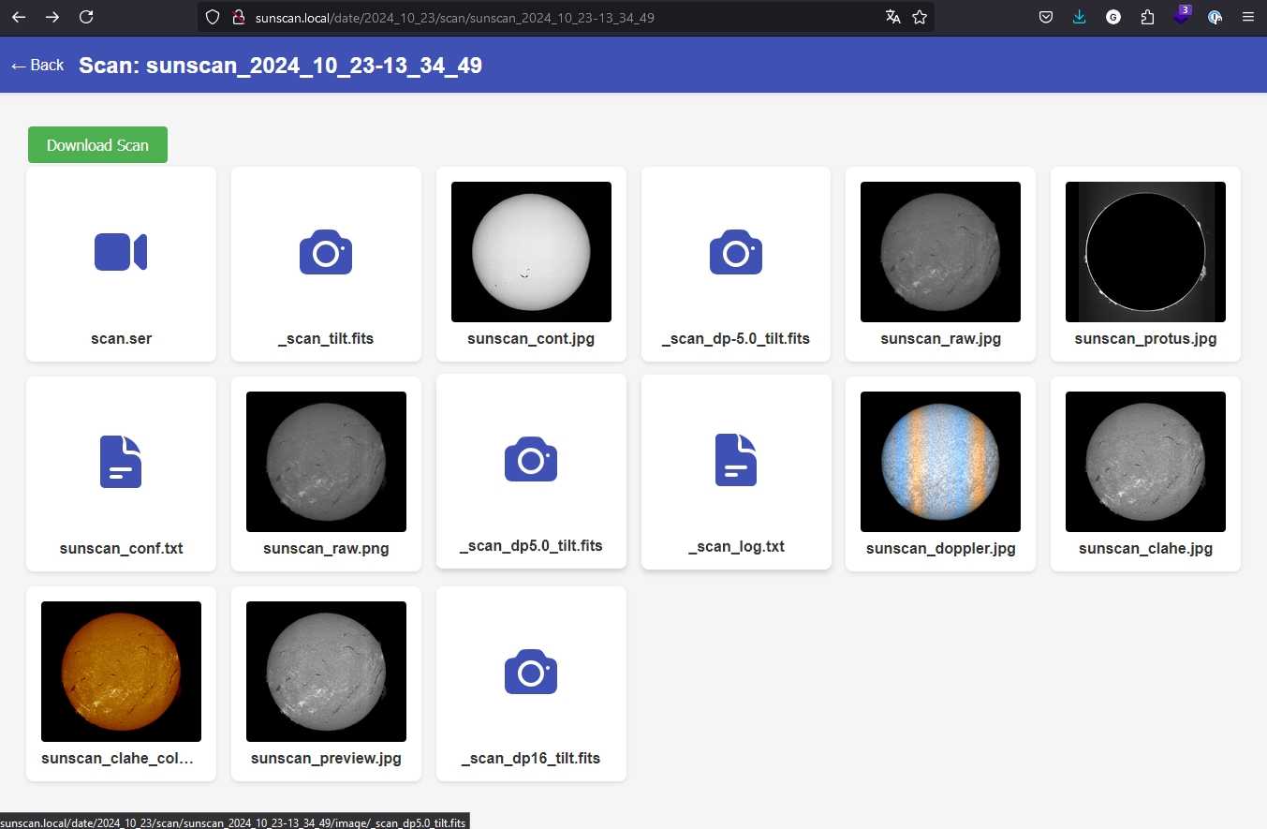Screen dimensions: 1267x829
Task: Click the browser translate page icon
Action: tap(893, 17)
